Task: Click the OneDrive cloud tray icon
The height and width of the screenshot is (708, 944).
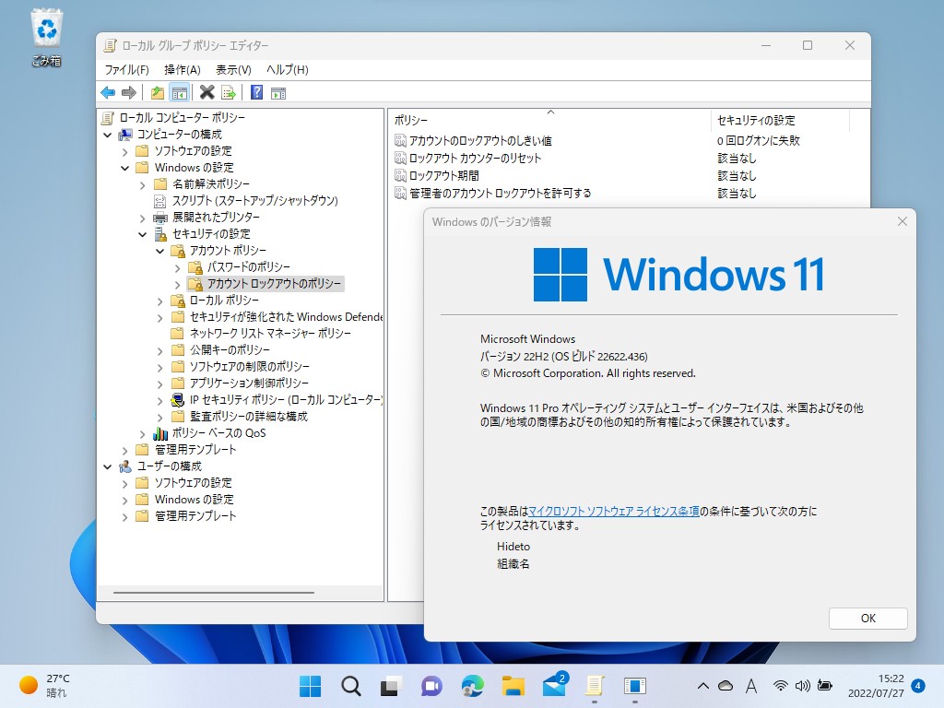Action: click(x=726, y=685)
